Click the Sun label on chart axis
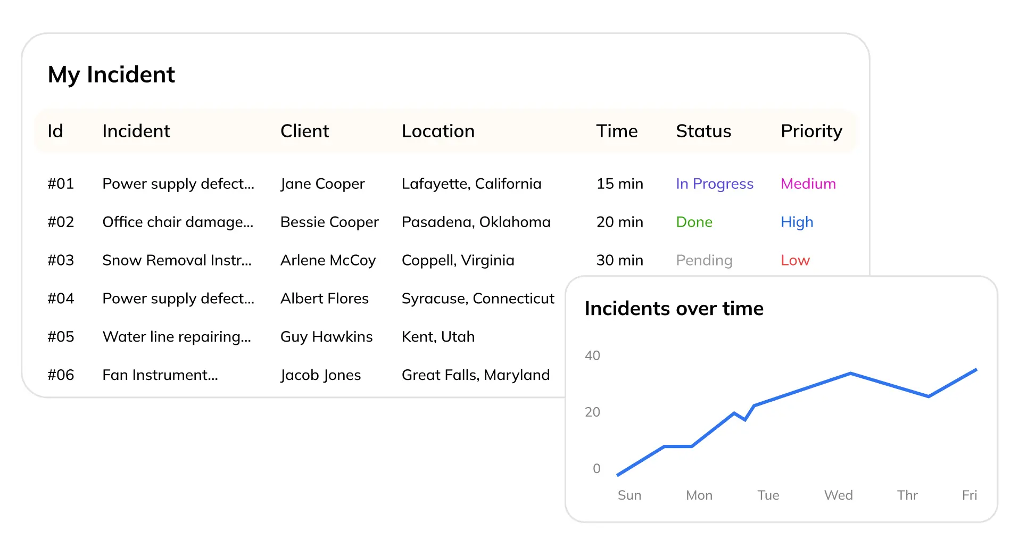Image resolution: width=1019 pixels, height=555 pixels. pyautogui.click(x=629, y=495)
